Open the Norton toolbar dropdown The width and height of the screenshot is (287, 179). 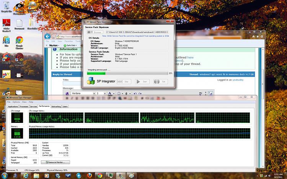coord(54,45)
